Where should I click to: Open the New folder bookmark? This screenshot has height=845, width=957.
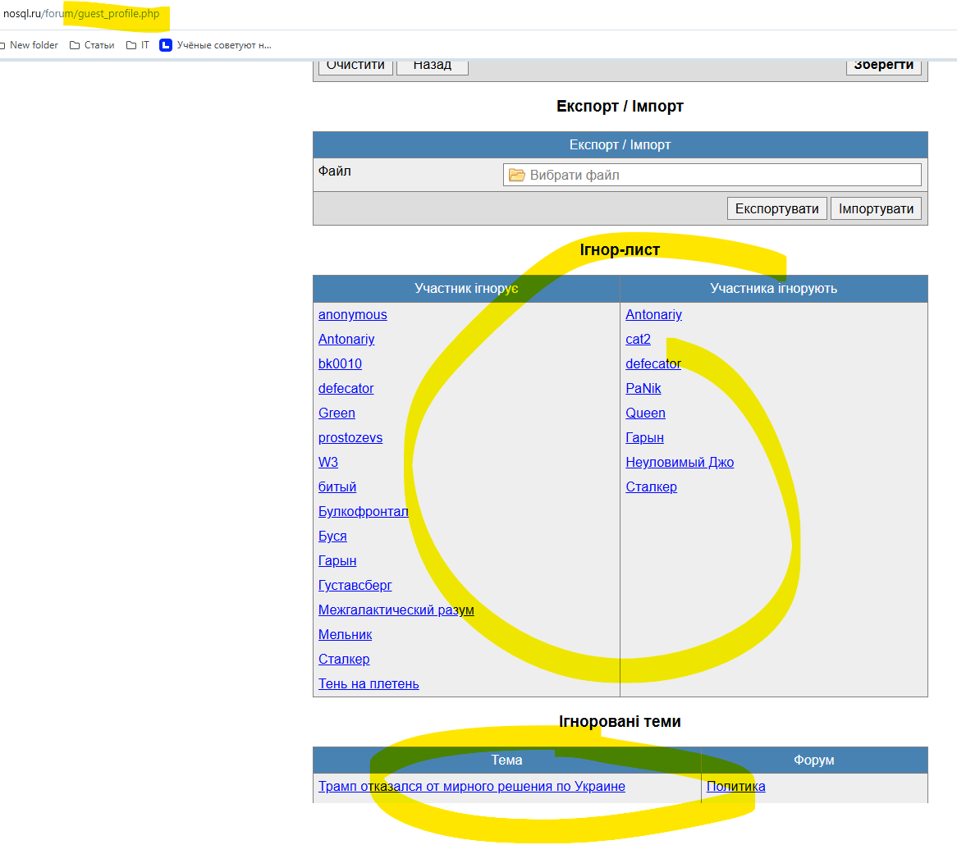[x=31, y=45]
